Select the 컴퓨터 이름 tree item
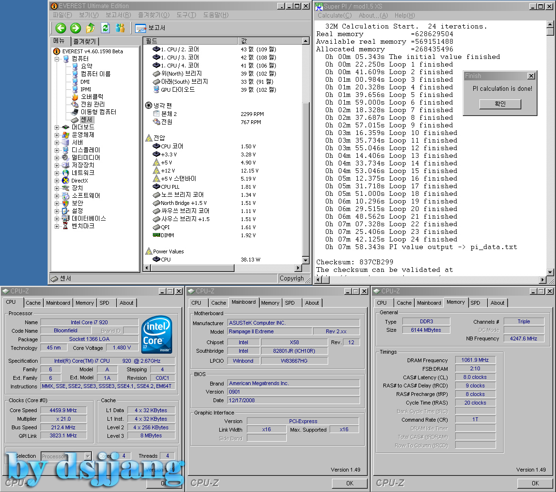This screenshot has height=492, width=556. click(96, 74)
